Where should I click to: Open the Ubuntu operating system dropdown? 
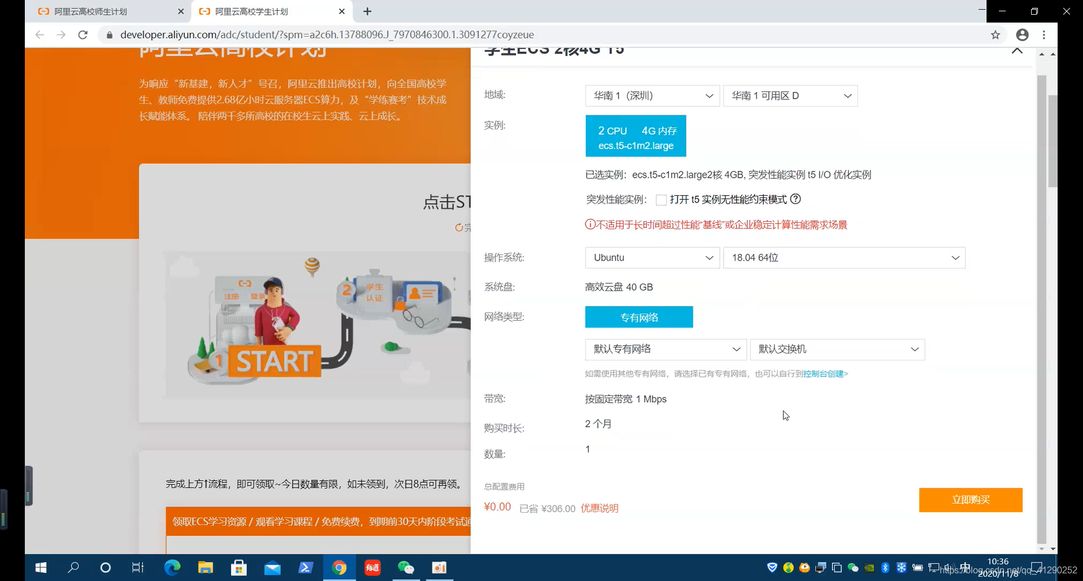[653, 258]
